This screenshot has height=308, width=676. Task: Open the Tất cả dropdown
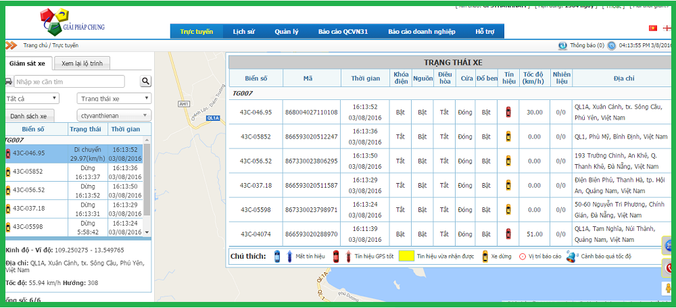[32, 98]
